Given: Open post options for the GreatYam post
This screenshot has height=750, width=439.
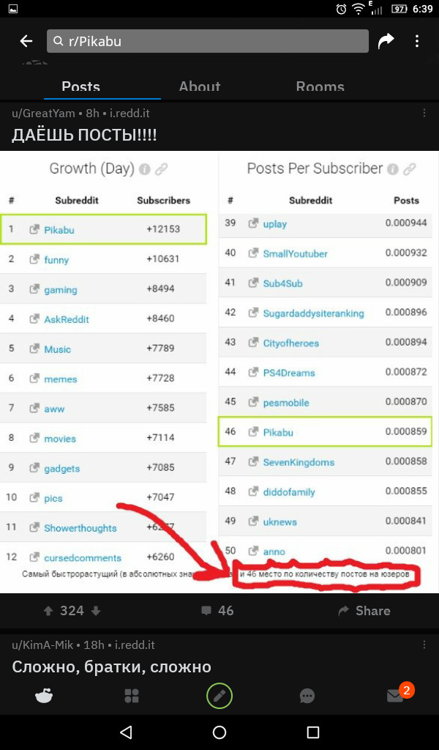Looking at the screenshot, I should (424, 114).
